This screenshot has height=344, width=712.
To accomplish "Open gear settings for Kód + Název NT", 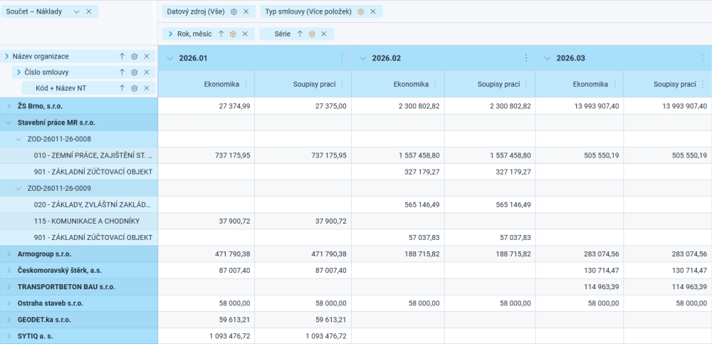I will (135, 88).
